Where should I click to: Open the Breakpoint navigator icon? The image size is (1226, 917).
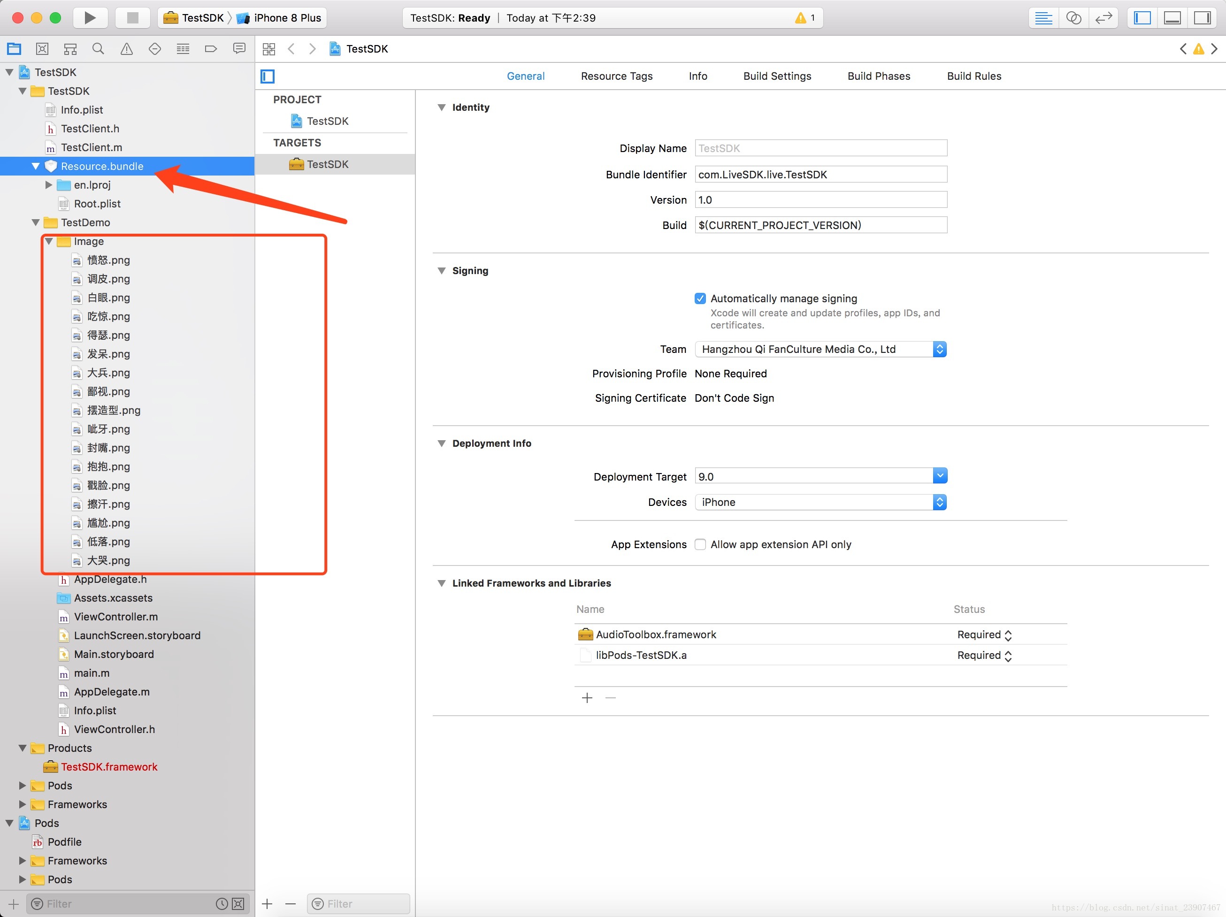tap(211, 49)
